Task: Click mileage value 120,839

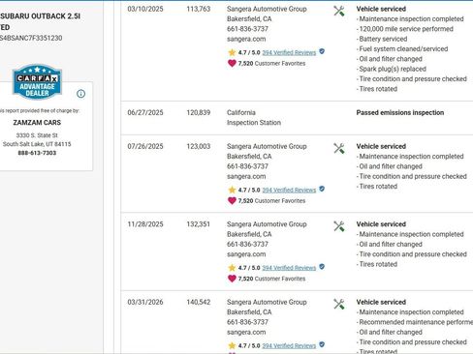Action: (199, 112)
